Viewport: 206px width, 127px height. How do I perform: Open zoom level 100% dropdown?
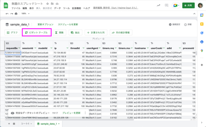(25, 14)
